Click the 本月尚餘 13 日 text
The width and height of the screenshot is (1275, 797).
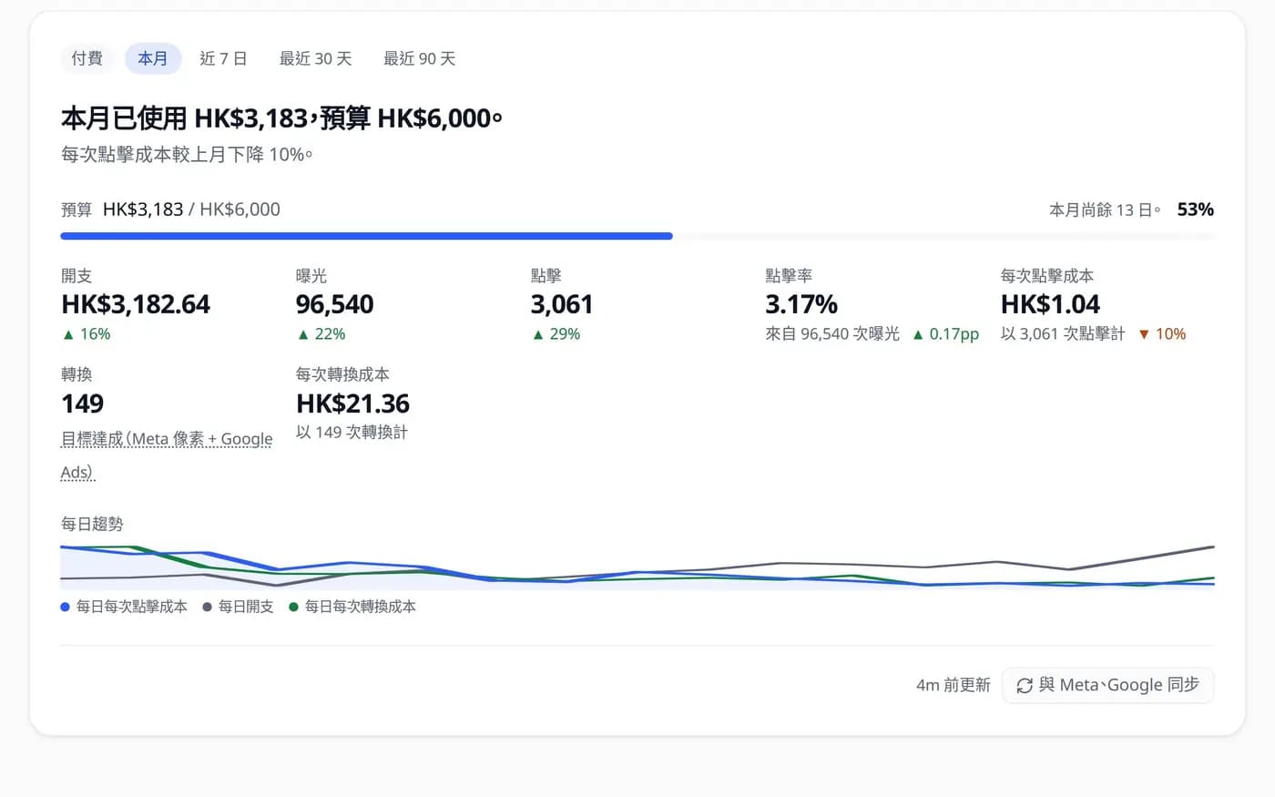1105,210
